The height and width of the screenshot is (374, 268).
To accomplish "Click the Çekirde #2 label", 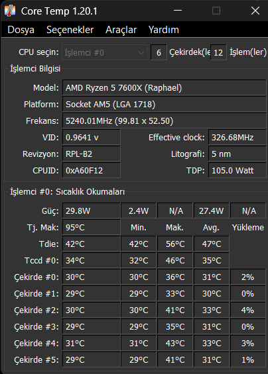I will [36, 310].
